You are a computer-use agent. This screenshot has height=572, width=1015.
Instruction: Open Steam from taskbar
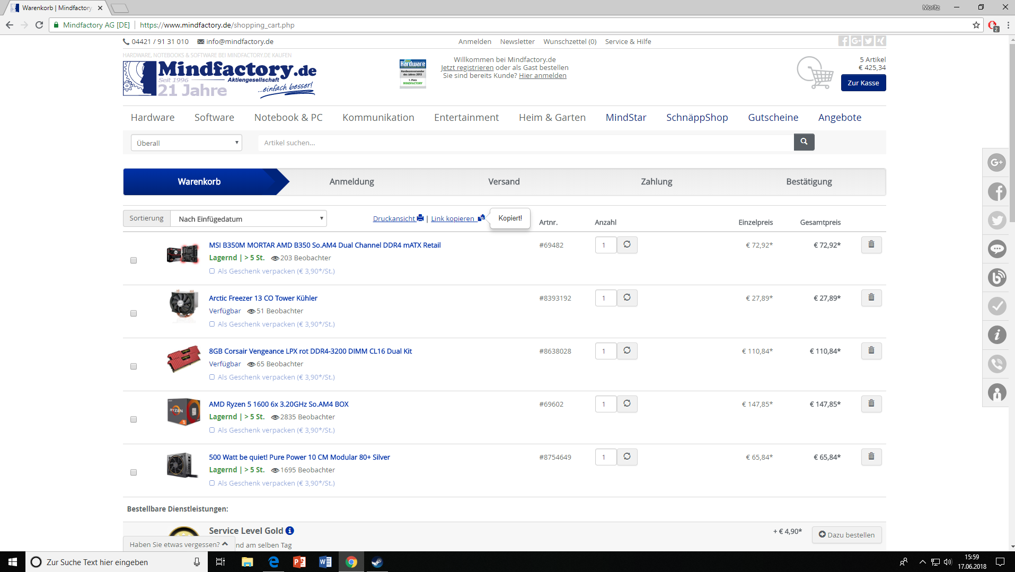(377, 562)
